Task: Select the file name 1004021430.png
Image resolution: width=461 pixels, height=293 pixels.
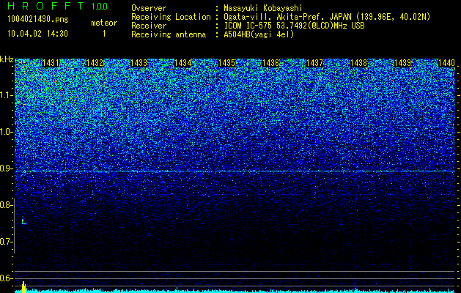Action: point(38,20)
